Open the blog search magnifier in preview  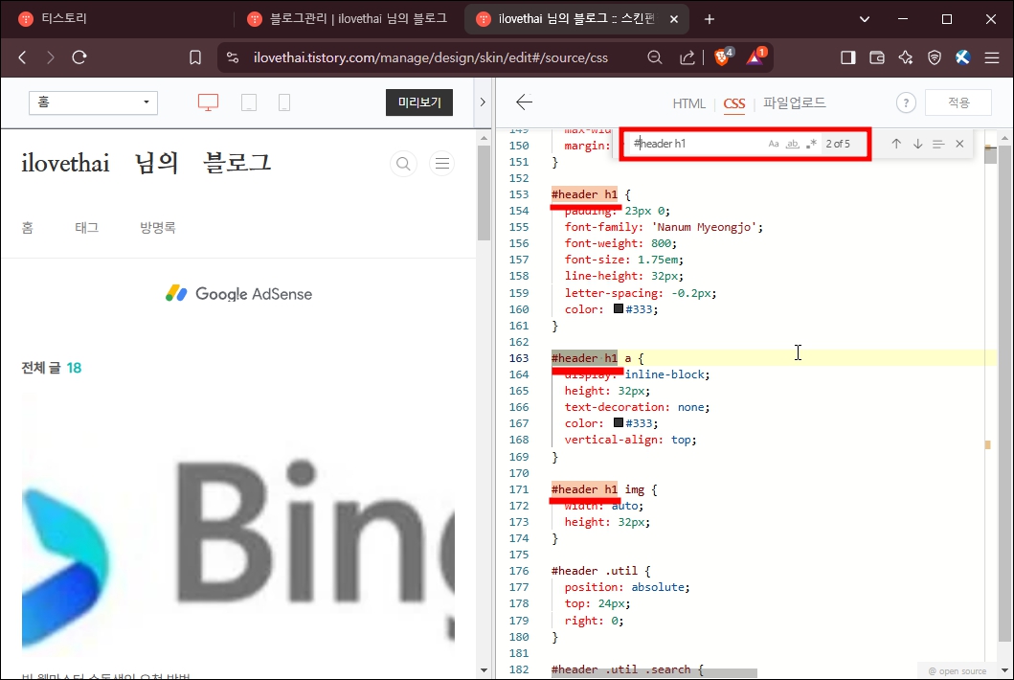click(403, 163)
